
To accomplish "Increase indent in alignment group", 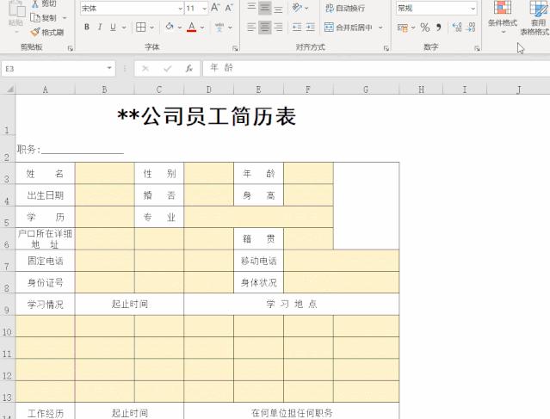I will coord(311,27).
